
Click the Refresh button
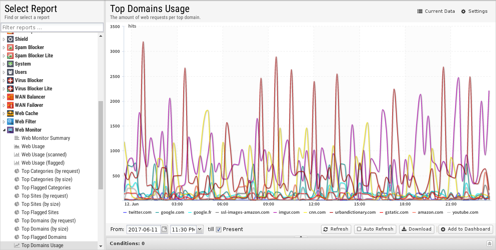pyautogui.click(x=335, y=229)
